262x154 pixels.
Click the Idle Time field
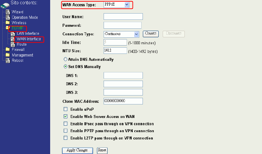(x=115, y=42)
